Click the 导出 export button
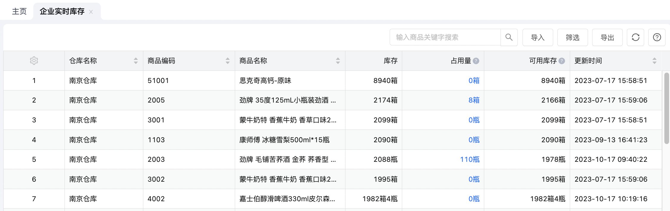 (x=607, y=37)
